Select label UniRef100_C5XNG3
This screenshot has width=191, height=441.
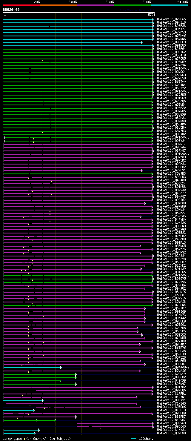pos(171,75)
